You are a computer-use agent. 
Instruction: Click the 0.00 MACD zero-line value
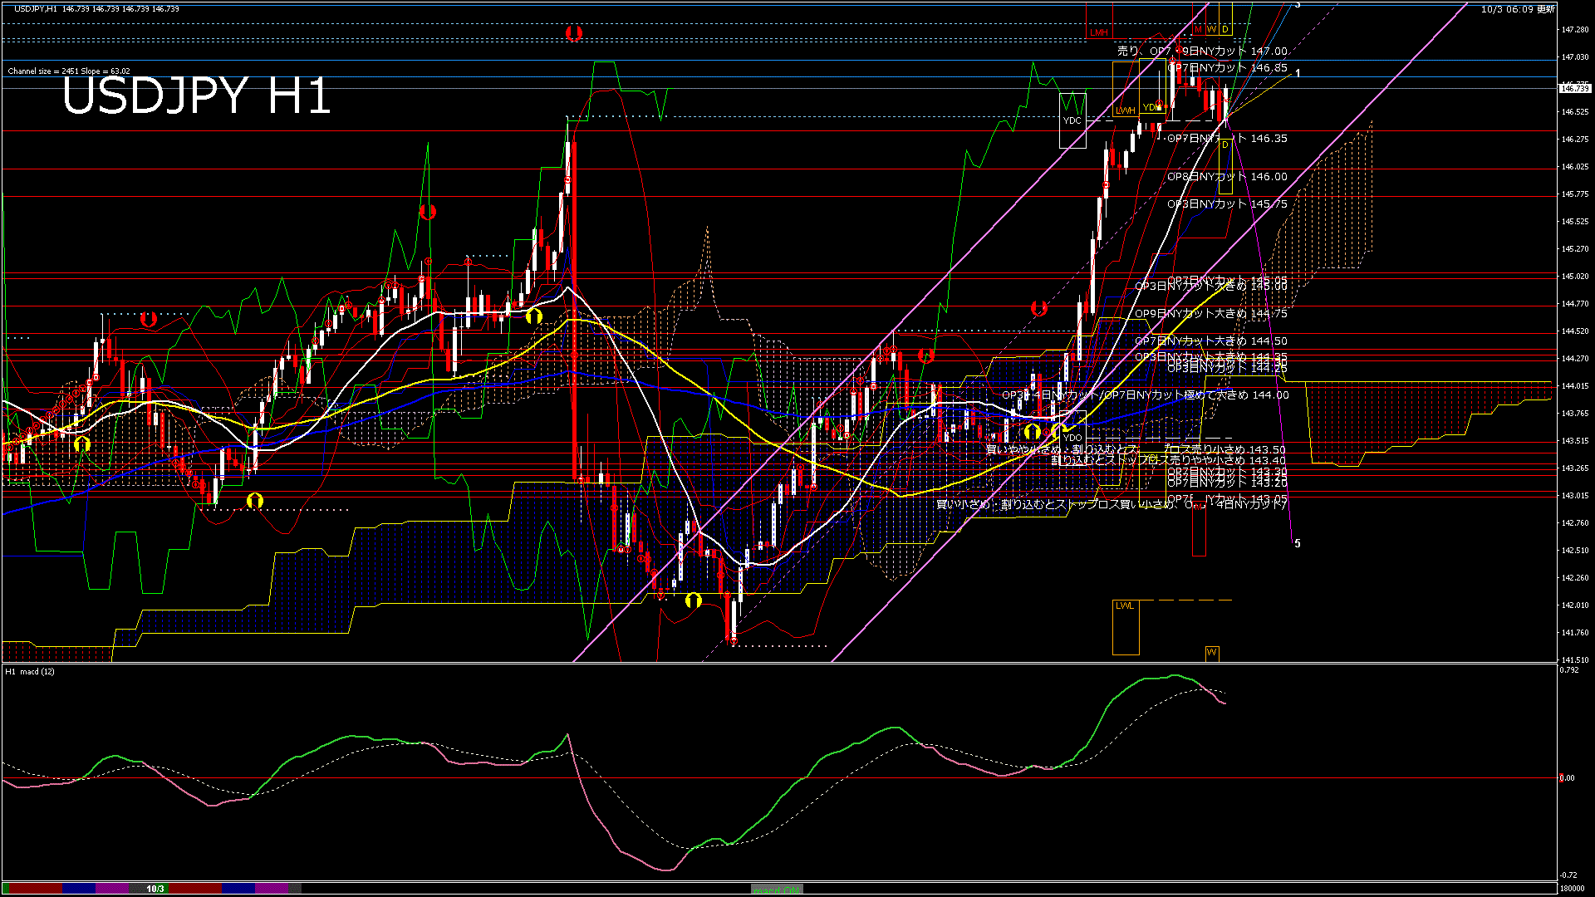[x=1567, y=778]
